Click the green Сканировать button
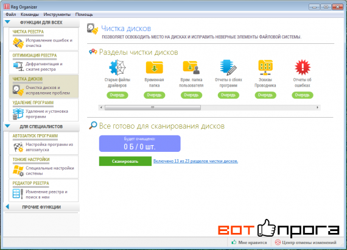 (125, 161)
